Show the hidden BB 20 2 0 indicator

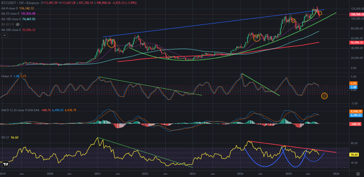(x=17, y=24)
